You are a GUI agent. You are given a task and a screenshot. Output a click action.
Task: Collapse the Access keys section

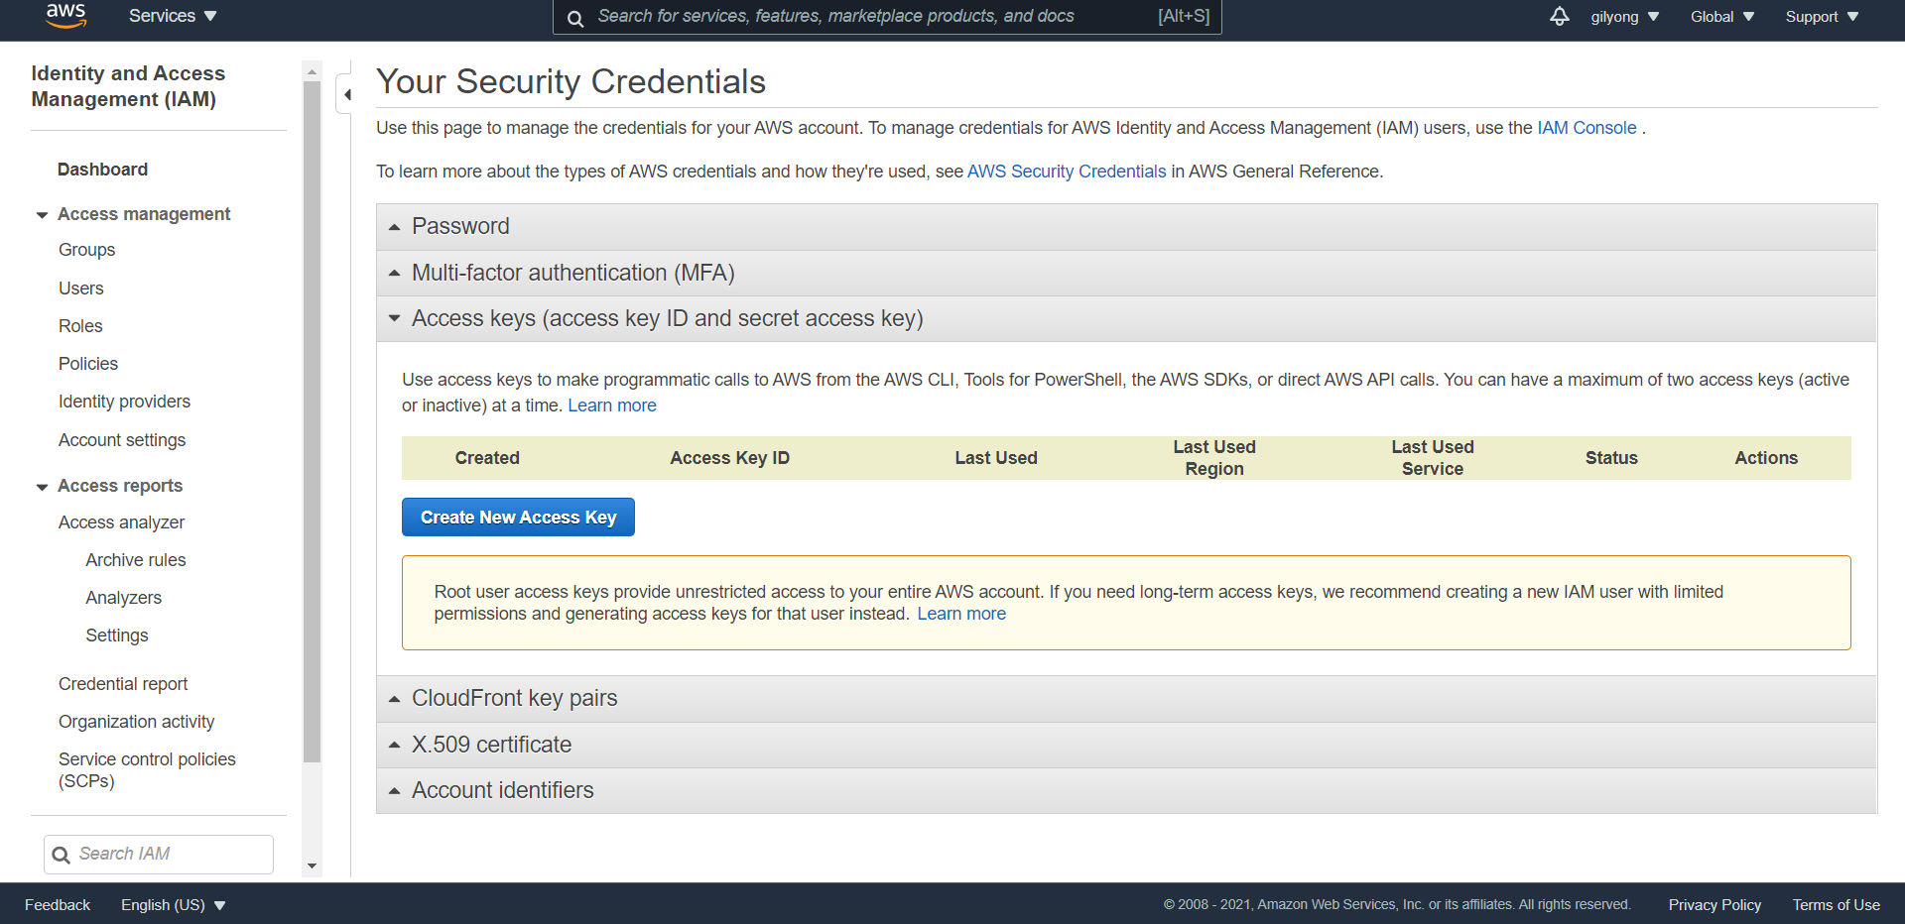pos(667,318)
